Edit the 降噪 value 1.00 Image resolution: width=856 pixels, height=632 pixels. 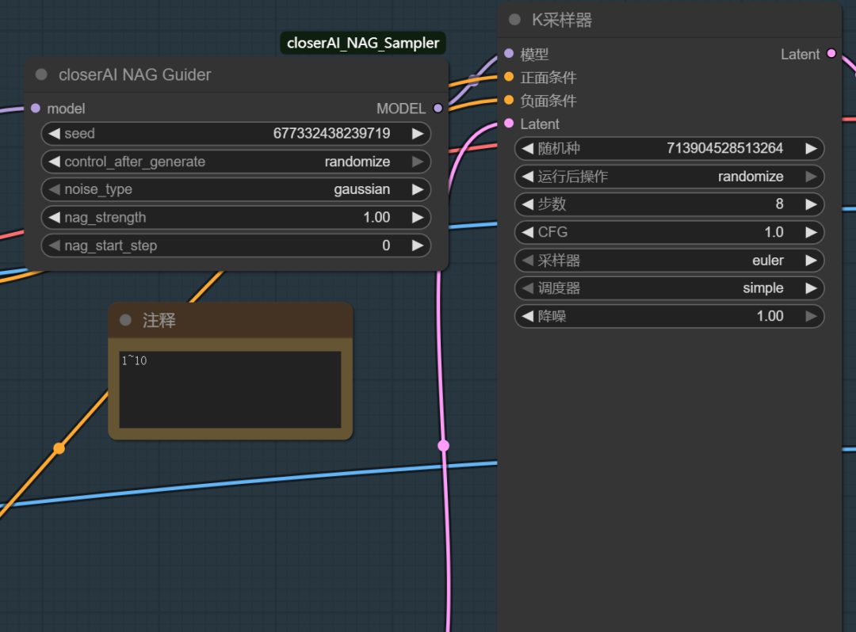coord(770,316)
